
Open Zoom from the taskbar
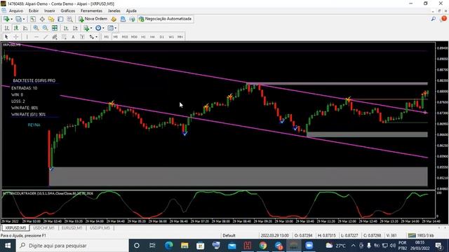[x=309, y=246]
